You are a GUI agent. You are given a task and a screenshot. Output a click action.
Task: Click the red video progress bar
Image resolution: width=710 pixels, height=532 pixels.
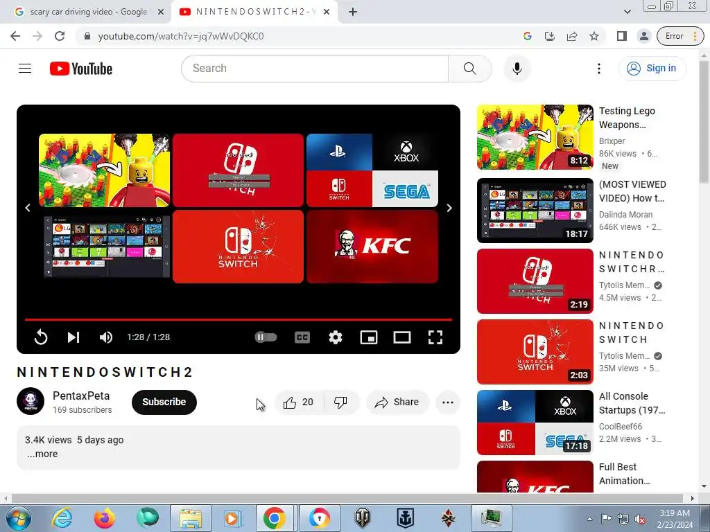point(239,319)
